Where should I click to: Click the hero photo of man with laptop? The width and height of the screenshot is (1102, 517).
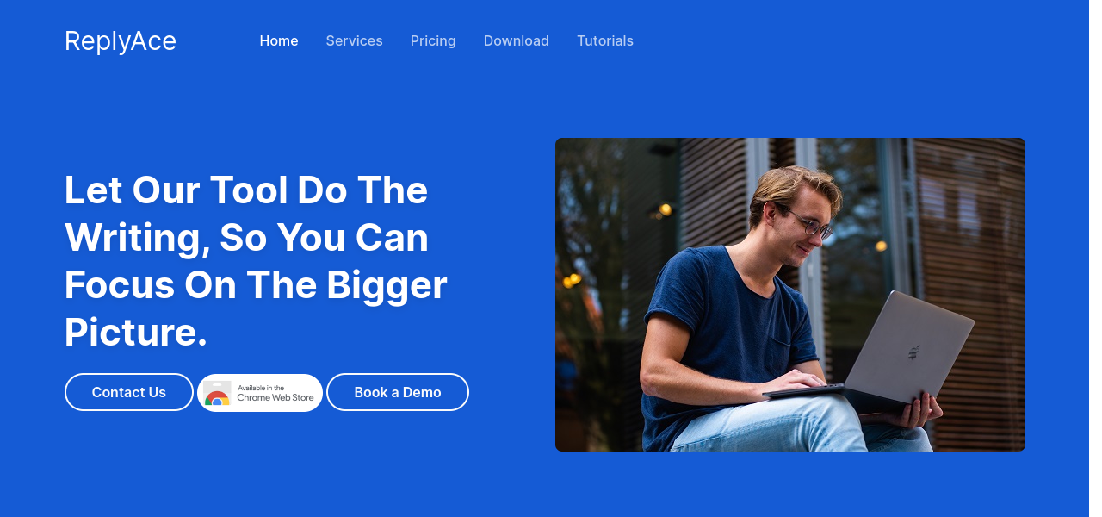790,295
